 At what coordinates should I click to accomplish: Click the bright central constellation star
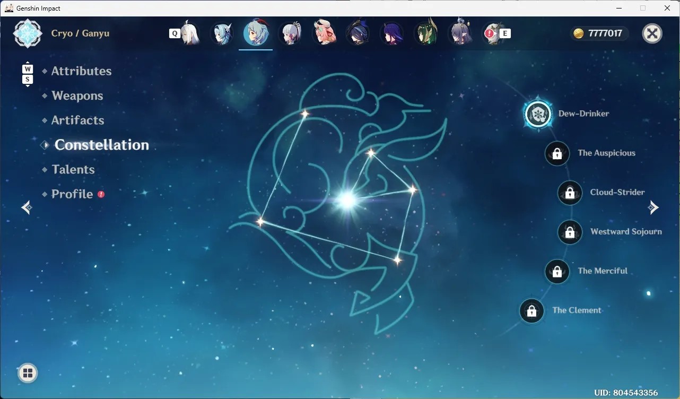[x=347, y=201]
